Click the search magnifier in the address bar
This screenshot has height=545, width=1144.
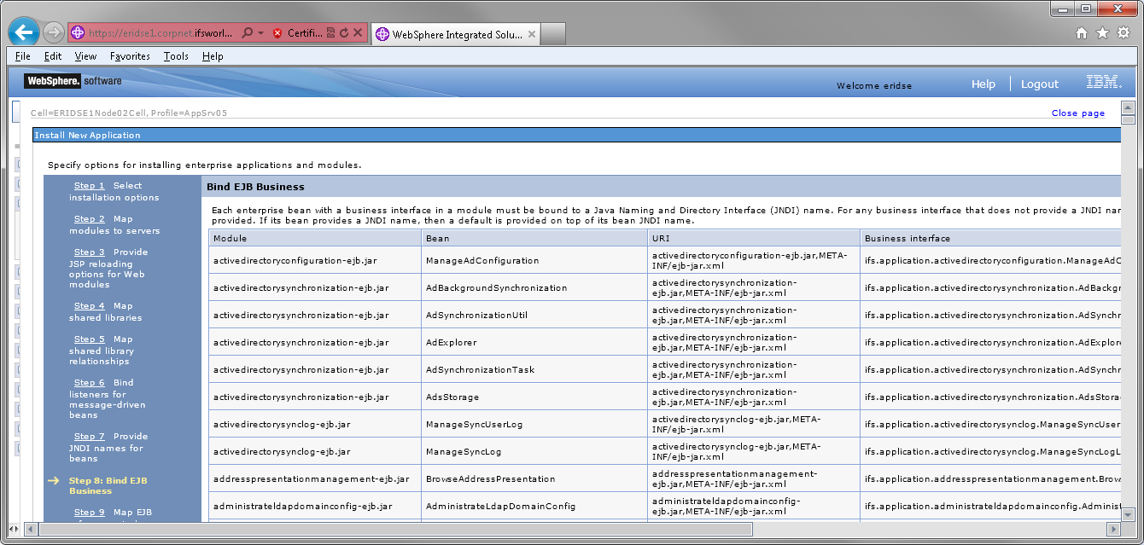tap(248, 32)
